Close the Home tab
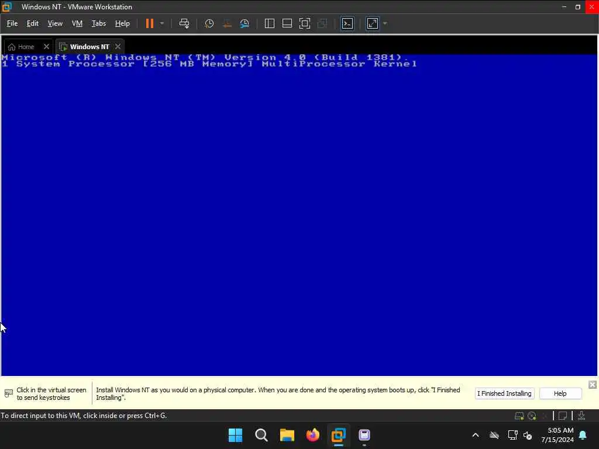599x449 pixels. pyautogui.click(x=46, y=47)
